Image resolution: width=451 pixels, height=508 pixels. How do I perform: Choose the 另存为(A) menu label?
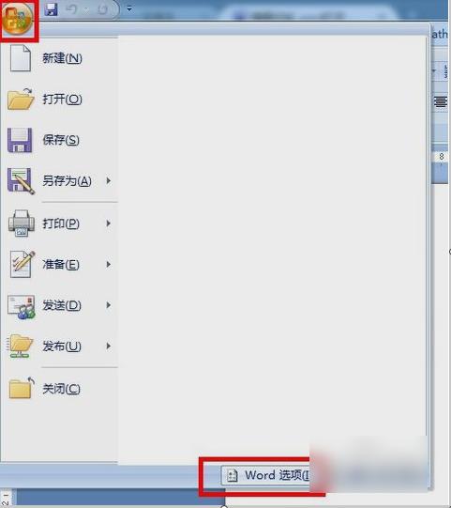click(67, 181)
